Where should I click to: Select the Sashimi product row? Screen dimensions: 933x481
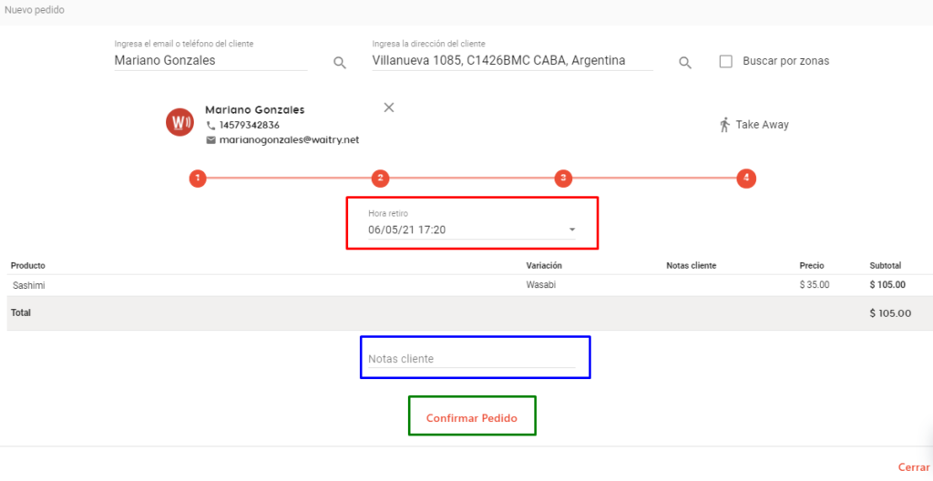coord(469,285)
